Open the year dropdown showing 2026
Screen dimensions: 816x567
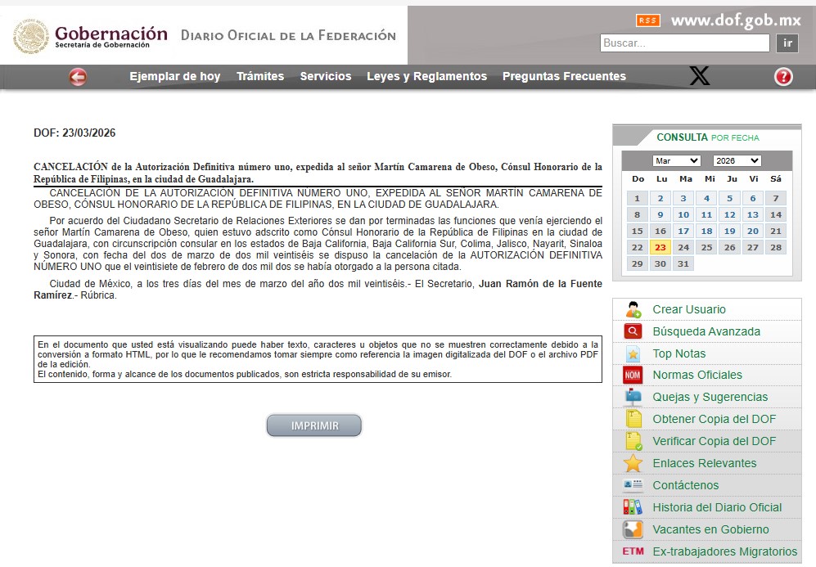coord(737,160)
